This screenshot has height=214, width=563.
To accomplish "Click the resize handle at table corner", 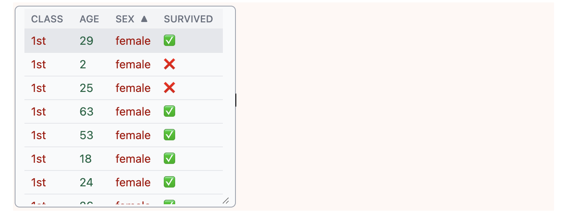I will pos(226,200).
